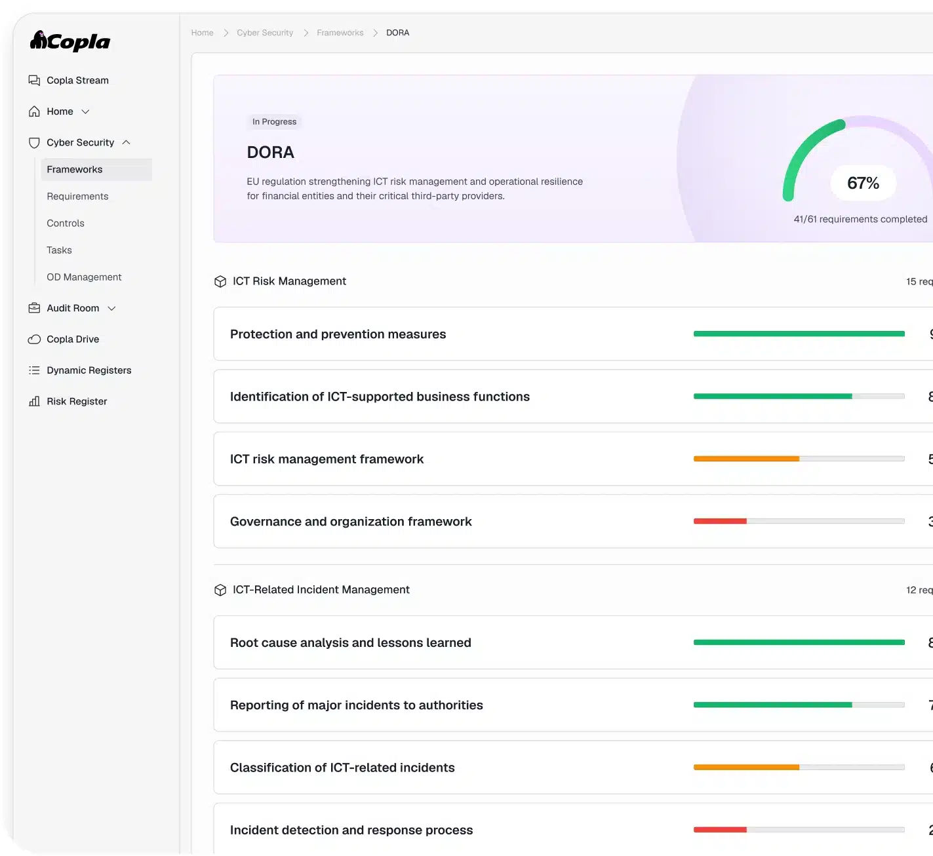This screenshot has height=856, width=933.
Task: Click the Copla logo
Action: [70, 41]
